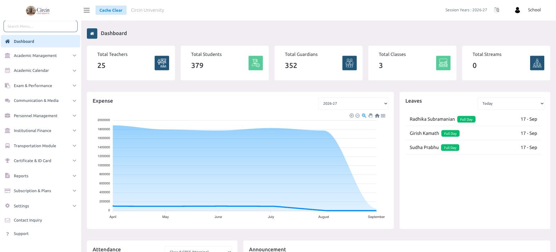Image resolution: width=556 pixels, height=252 pixels.
Task: Open the Subscription & Plans menu
Action: (x=40, y=191)
